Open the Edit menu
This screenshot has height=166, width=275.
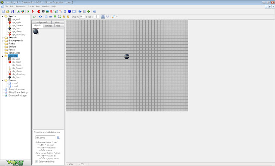12,6
